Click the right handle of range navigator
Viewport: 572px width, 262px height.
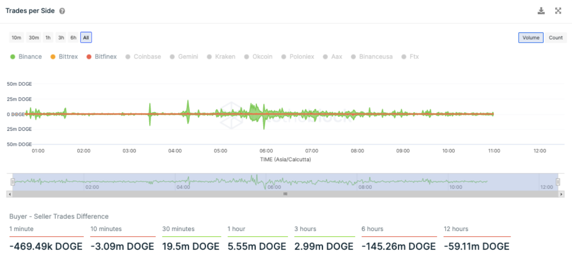click(557, 182)
